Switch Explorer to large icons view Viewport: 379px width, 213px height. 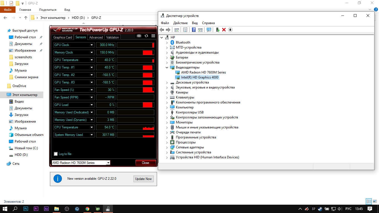[x=375, y=202]
